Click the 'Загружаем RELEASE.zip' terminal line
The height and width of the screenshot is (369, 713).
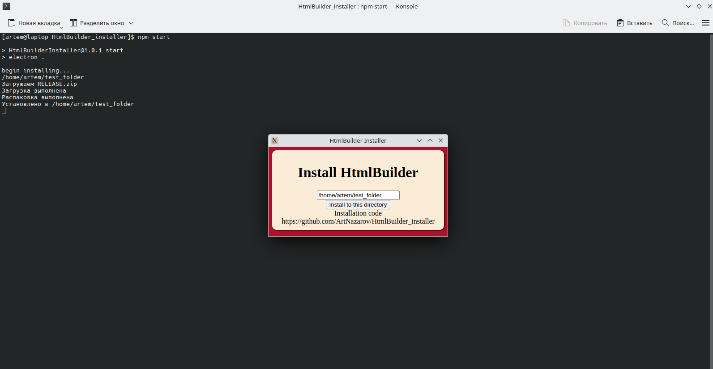click(x=39, y=84)
